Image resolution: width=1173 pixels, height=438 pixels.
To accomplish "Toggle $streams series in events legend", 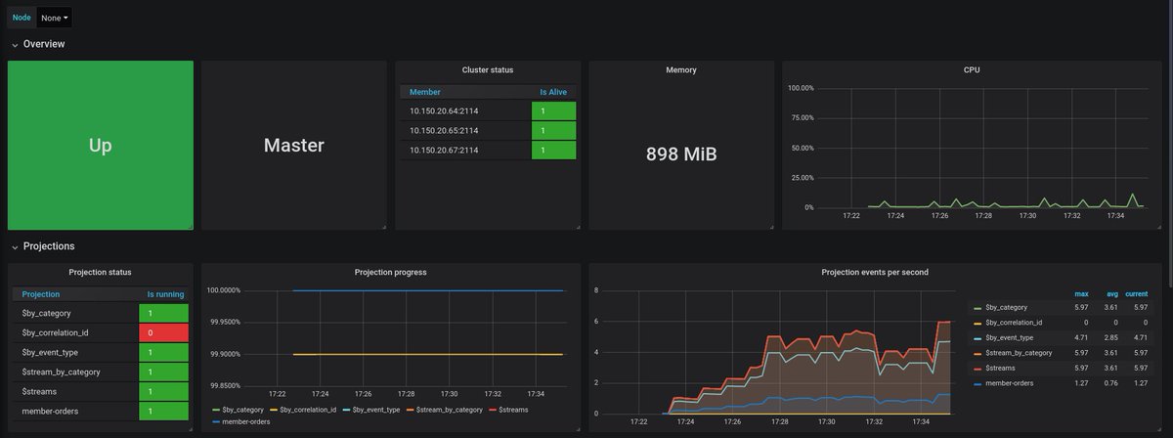I will pos(1001,368).
